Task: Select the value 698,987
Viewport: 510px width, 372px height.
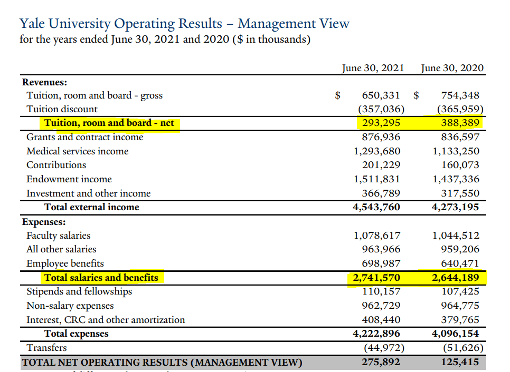Action: coord(381,263)
